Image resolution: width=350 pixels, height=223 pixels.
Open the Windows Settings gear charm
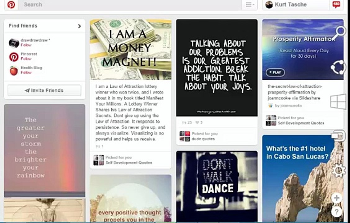click(x=339, y=170)
